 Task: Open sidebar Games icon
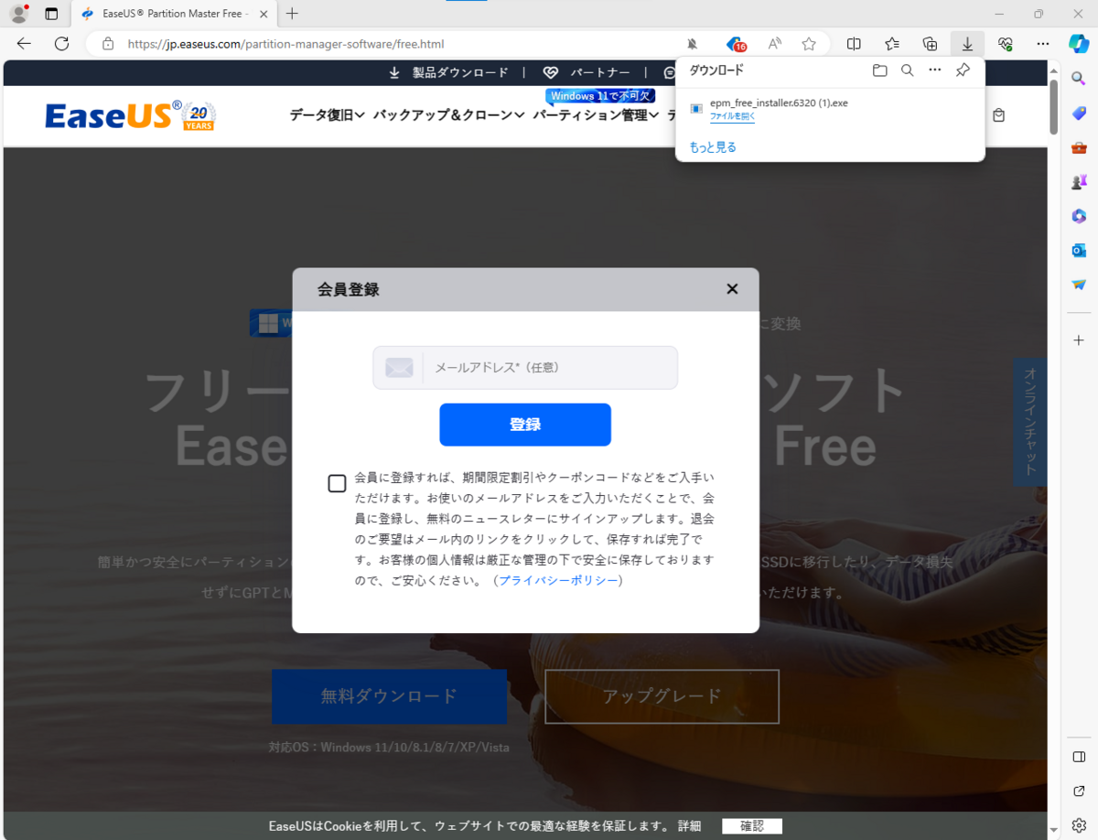1079,181
